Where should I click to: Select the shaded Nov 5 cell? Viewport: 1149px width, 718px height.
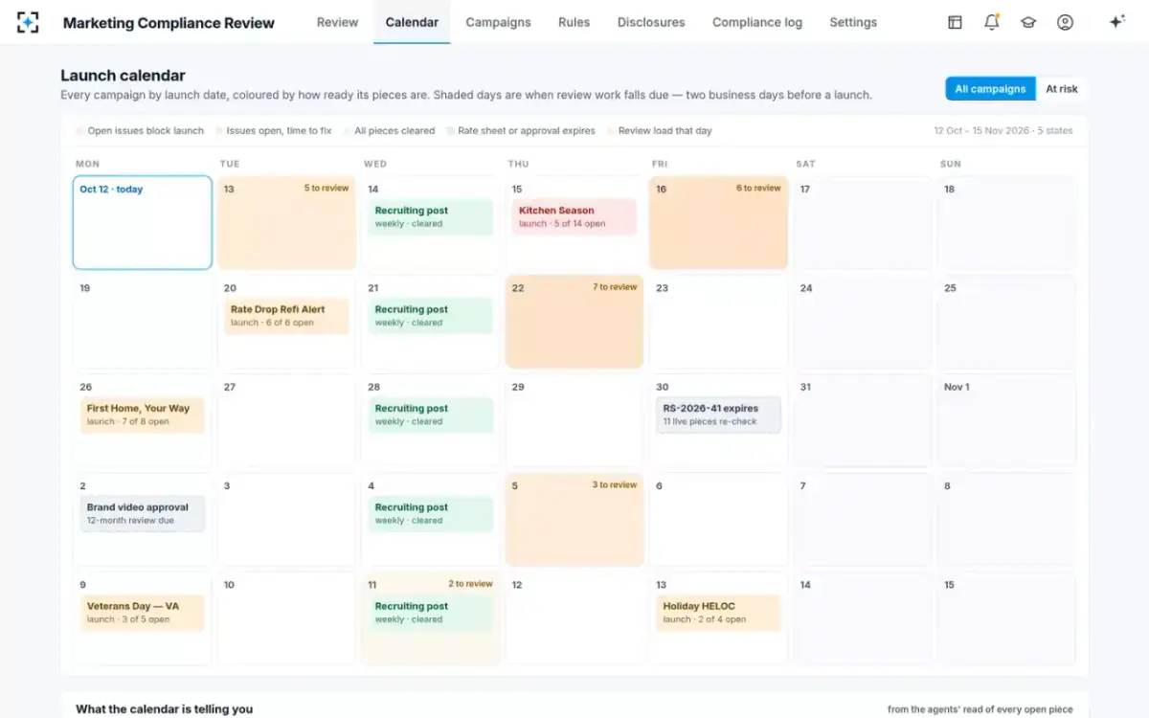click(x=574, y=519)
